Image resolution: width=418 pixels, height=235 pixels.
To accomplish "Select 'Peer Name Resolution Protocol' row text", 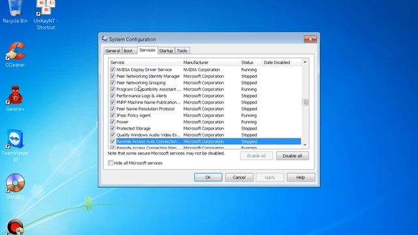I will [145, 109].
